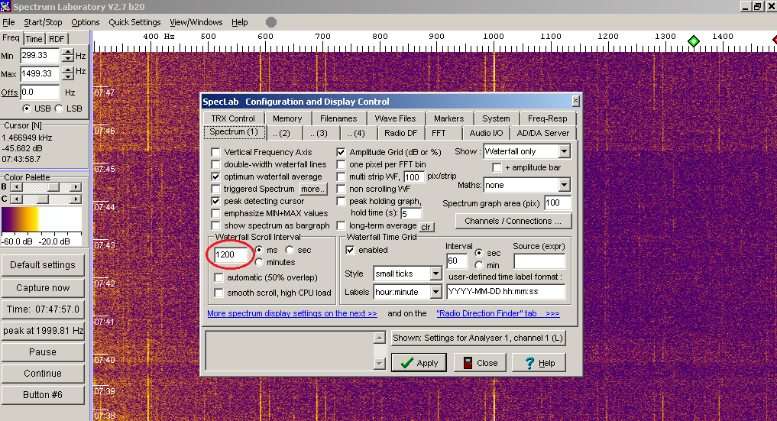Enable automatic 50% overlap scroll
The width and height of the screenshot is (777, 421).
[219, 277]
